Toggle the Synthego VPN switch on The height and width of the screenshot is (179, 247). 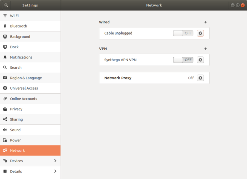click(x=183, y=60)
